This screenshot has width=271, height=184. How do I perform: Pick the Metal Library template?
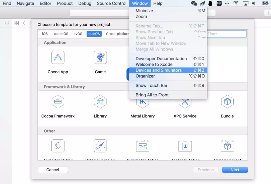[x=143, y=103]
